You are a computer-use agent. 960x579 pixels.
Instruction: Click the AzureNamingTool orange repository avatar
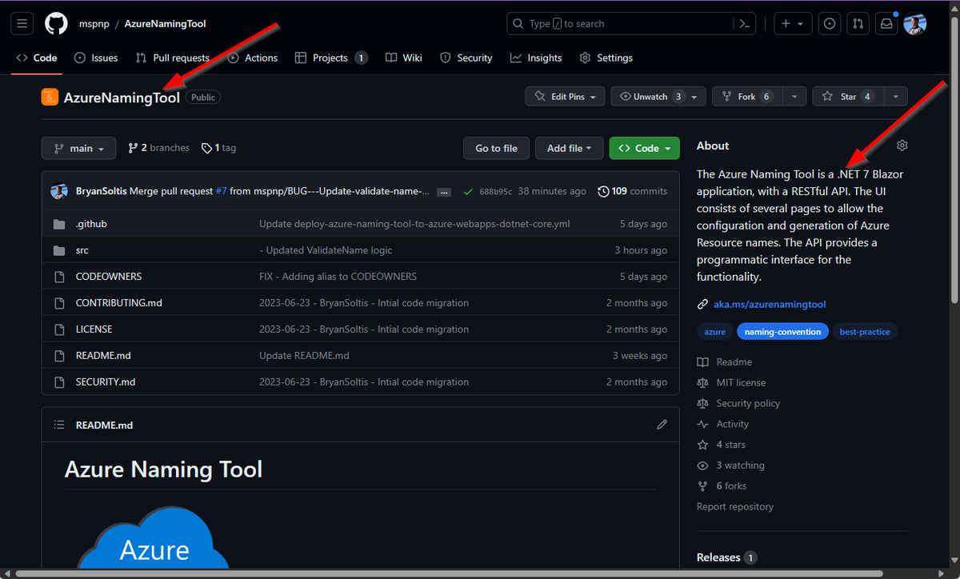coord(50,97)
